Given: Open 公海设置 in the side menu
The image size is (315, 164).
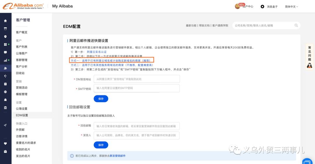Looking at the screenshot, I should (x=22, y=108).
